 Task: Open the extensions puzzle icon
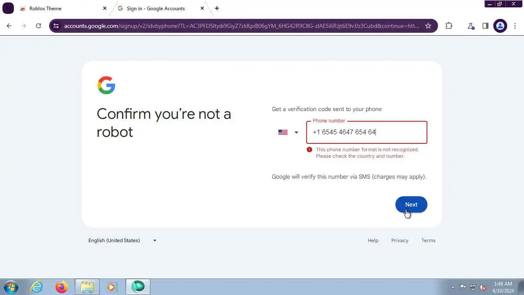click(449, 26)
